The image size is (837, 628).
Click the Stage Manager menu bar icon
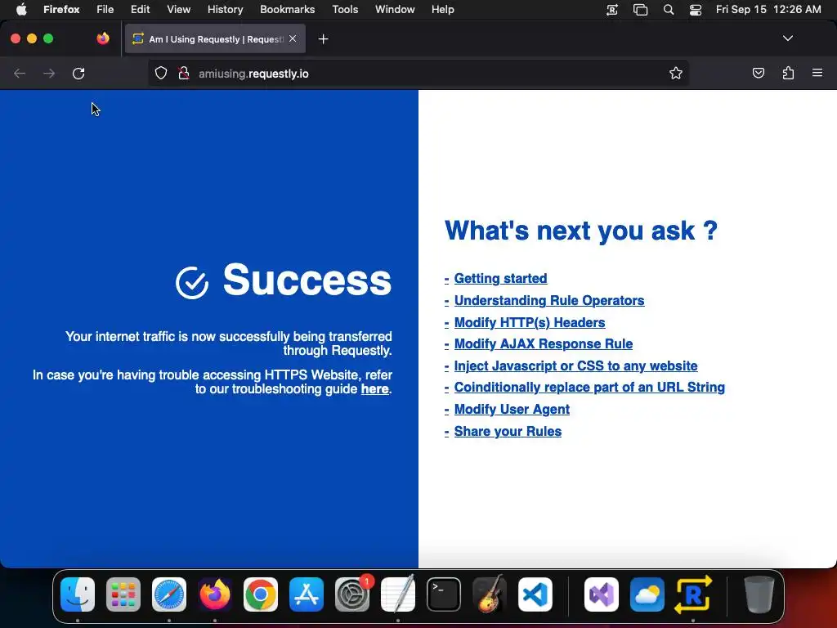click(640, 10)
